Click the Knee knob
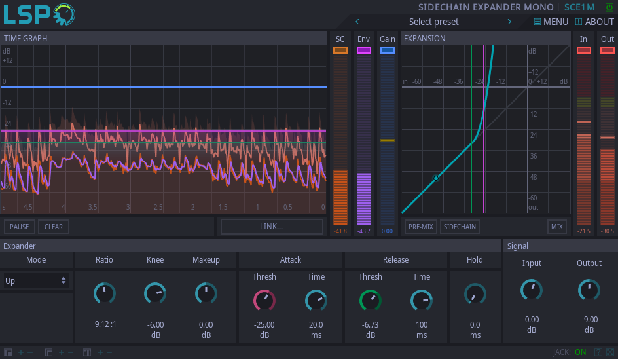This screenshot has width=618, height=359. (x=155, y=293)
